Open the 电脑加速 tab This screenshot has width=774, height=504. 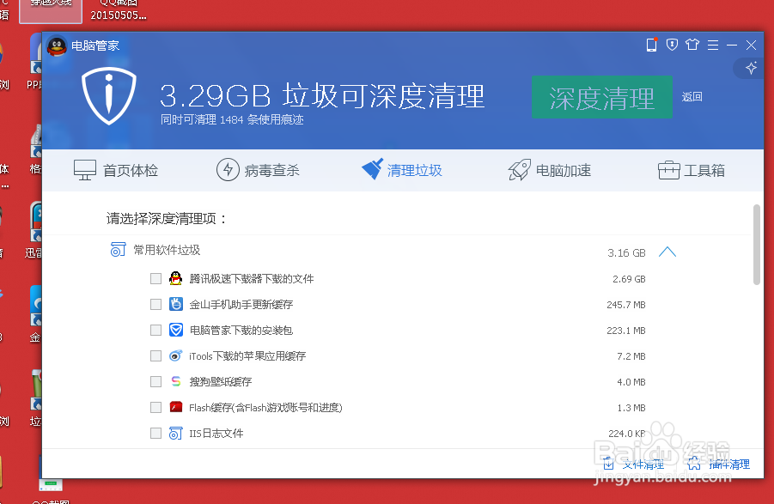[x=550, y=170]
